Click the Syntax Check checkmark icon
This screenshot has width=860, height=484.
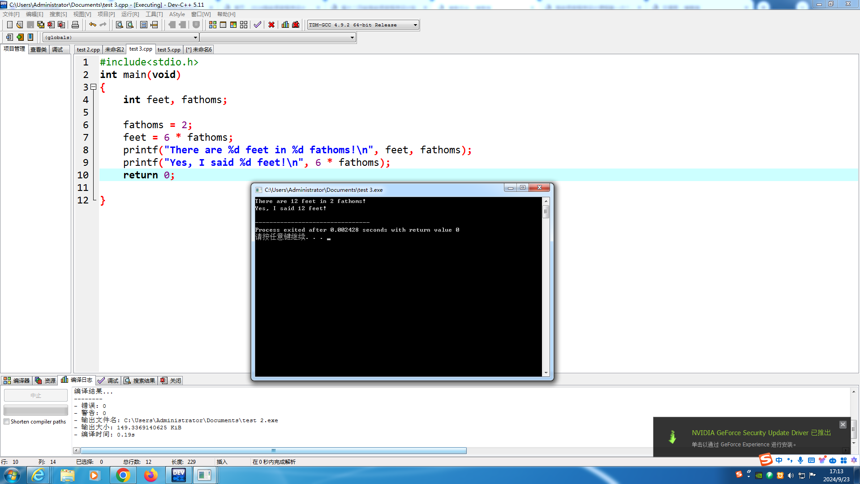tap(257, 25)
